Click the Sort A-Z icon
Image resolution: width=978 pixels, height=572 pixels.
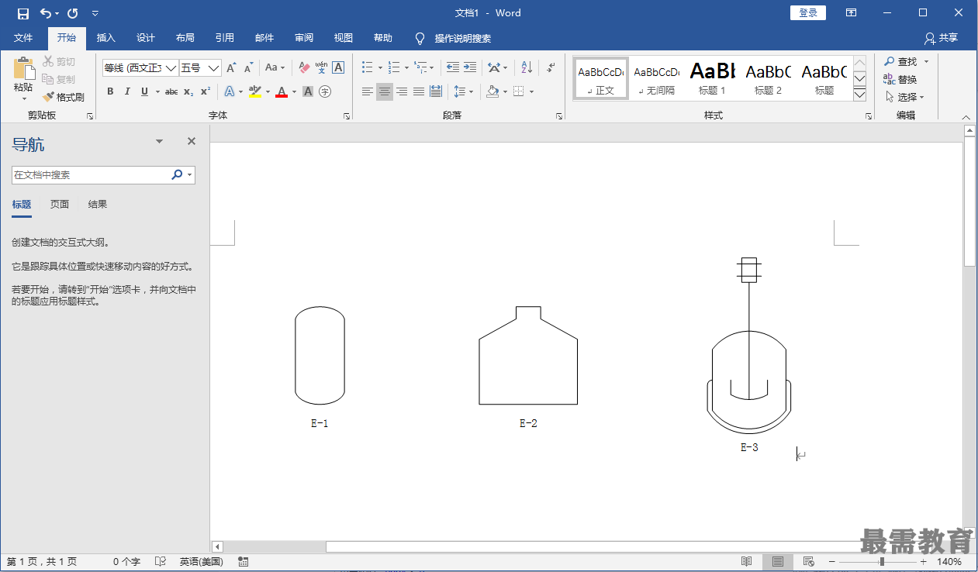pos(526,68)
